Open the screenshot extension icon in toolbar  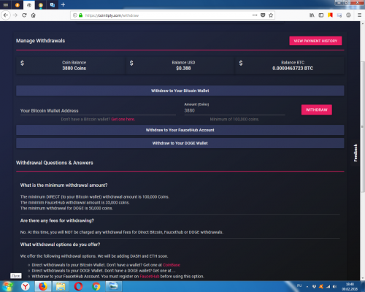(339, 15)
